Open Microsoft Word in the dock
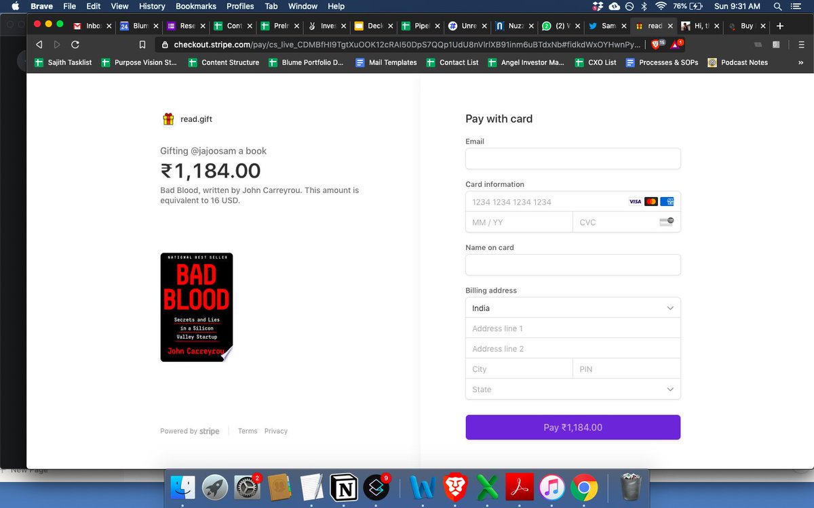This screenshot has height=508, width=814. pos(424,487)
